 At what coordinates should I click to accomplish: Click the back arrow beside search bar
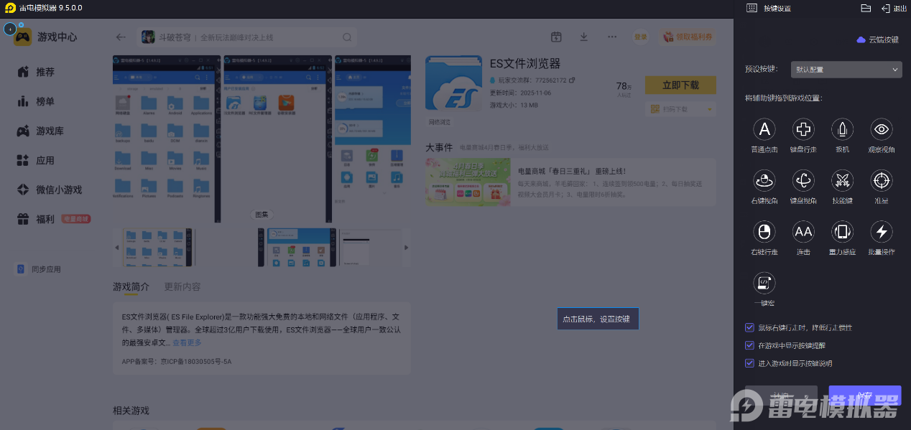[x=121, y=37]
